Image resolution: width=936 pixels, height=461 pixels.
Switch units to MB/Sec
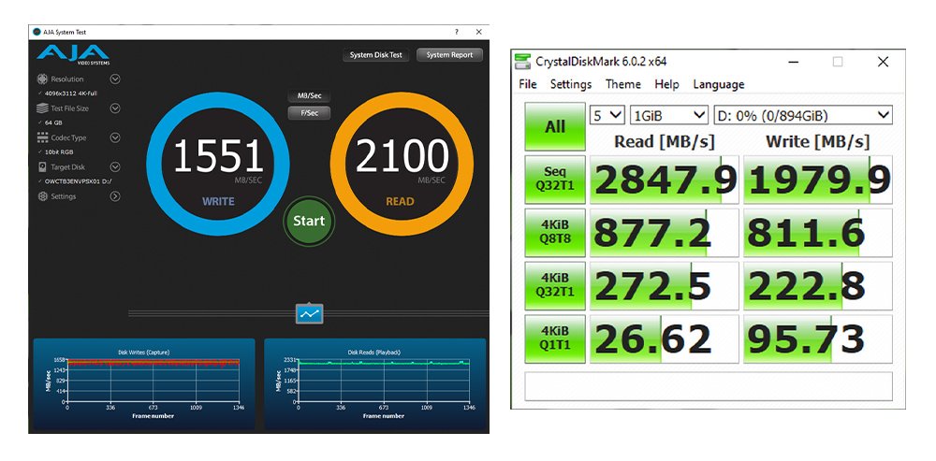(309, 96)
